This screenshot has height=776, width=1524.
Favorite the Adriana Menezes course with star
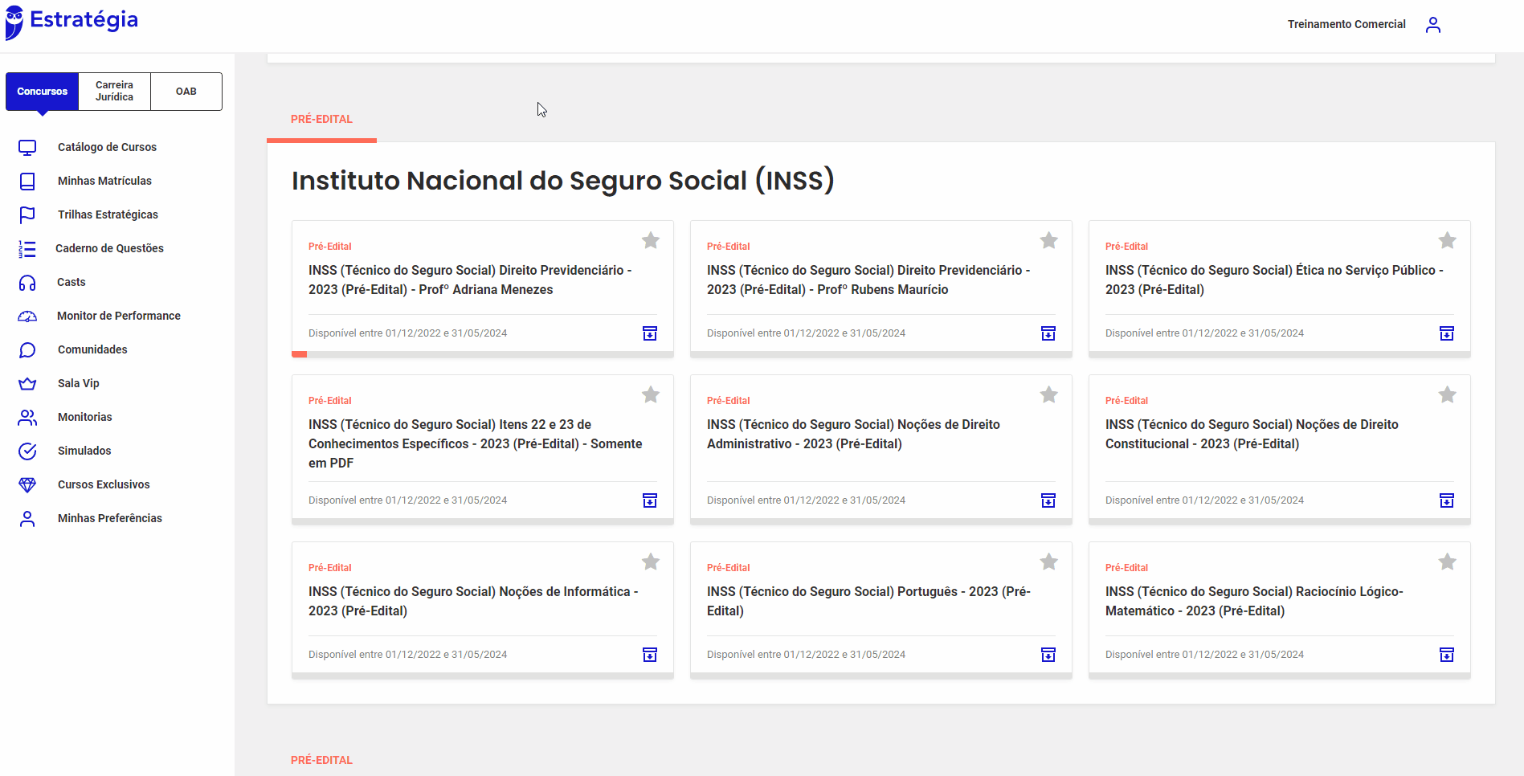point(651,240)
